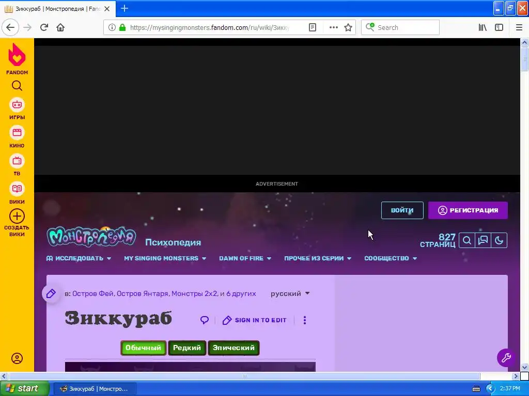Click the vertical scrollbar thumb
This screenshot has width=529, height=396.
(524, 59)
